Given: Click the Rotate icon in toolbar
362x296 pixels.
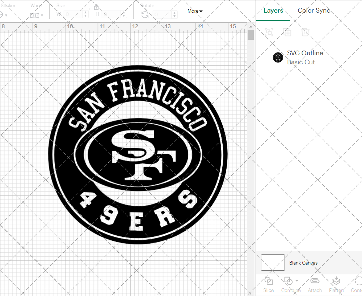Looking at the screenshot, I should (145, 14).
